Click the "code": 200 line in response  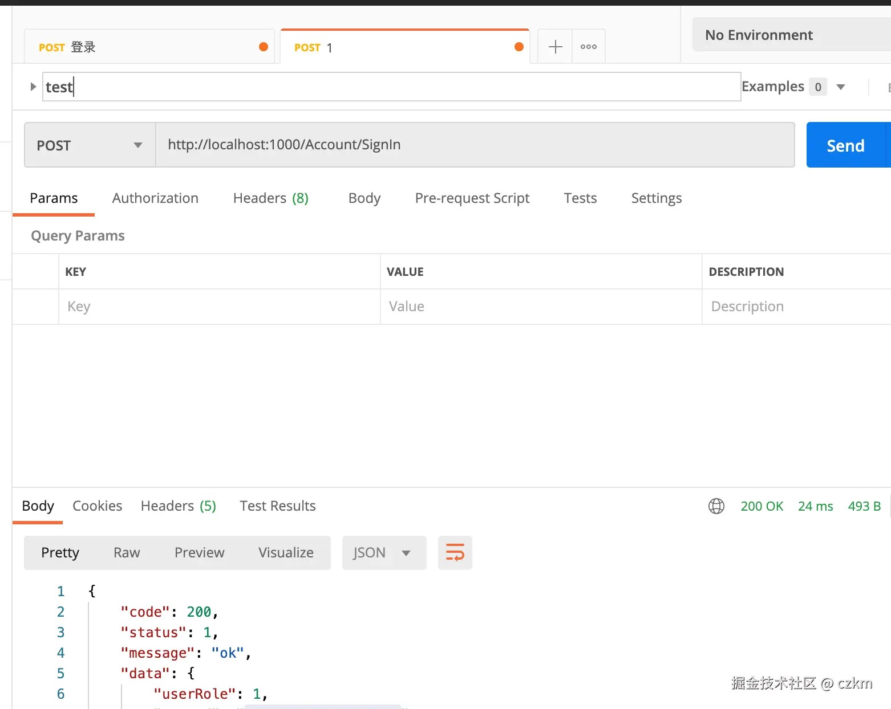[x=169, y=612]
